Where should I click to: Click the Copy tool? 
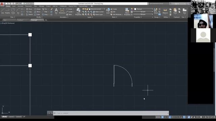(x=29, y=12)
